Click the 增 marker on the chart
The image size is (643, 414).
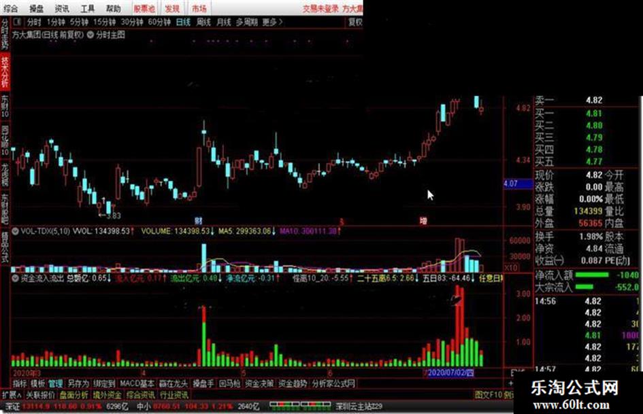424,222
